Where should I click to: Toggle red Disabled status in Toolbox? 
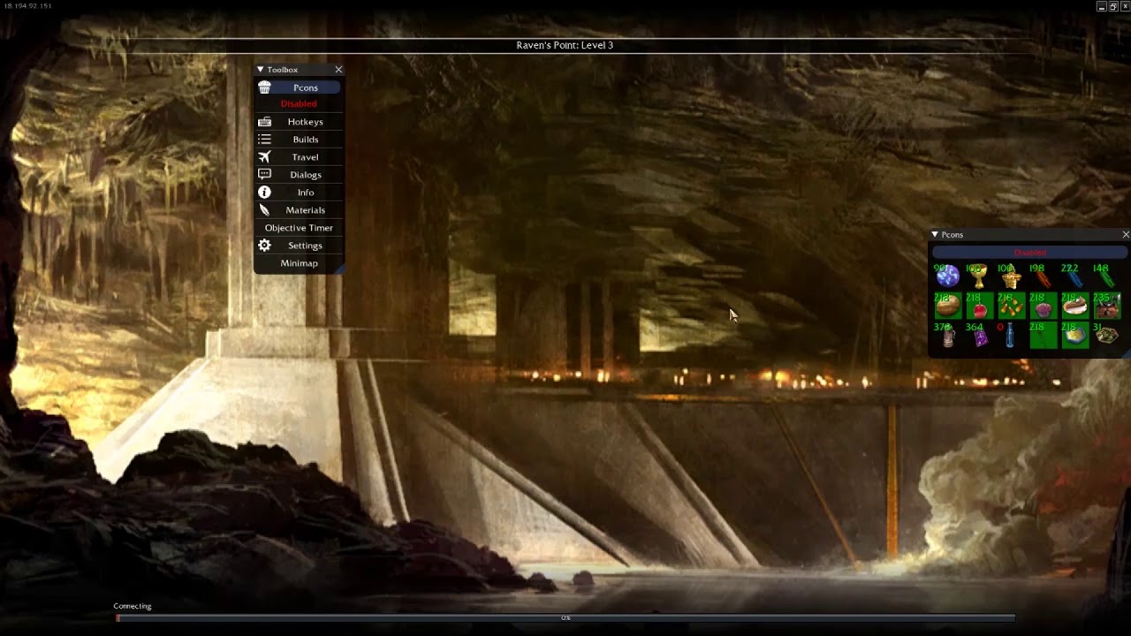pyautogui.click(x=299, y=104)
